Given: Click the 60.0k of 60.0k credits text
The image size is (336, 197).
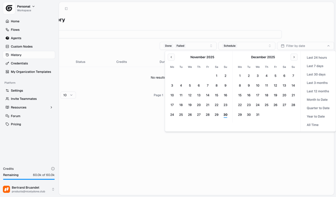Looking at the screenshot, I should [44, 175].
